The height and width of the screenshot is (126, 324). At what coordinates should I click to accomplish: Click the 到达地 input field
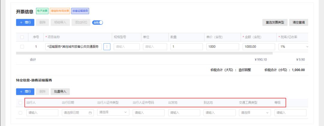(220, 113)
